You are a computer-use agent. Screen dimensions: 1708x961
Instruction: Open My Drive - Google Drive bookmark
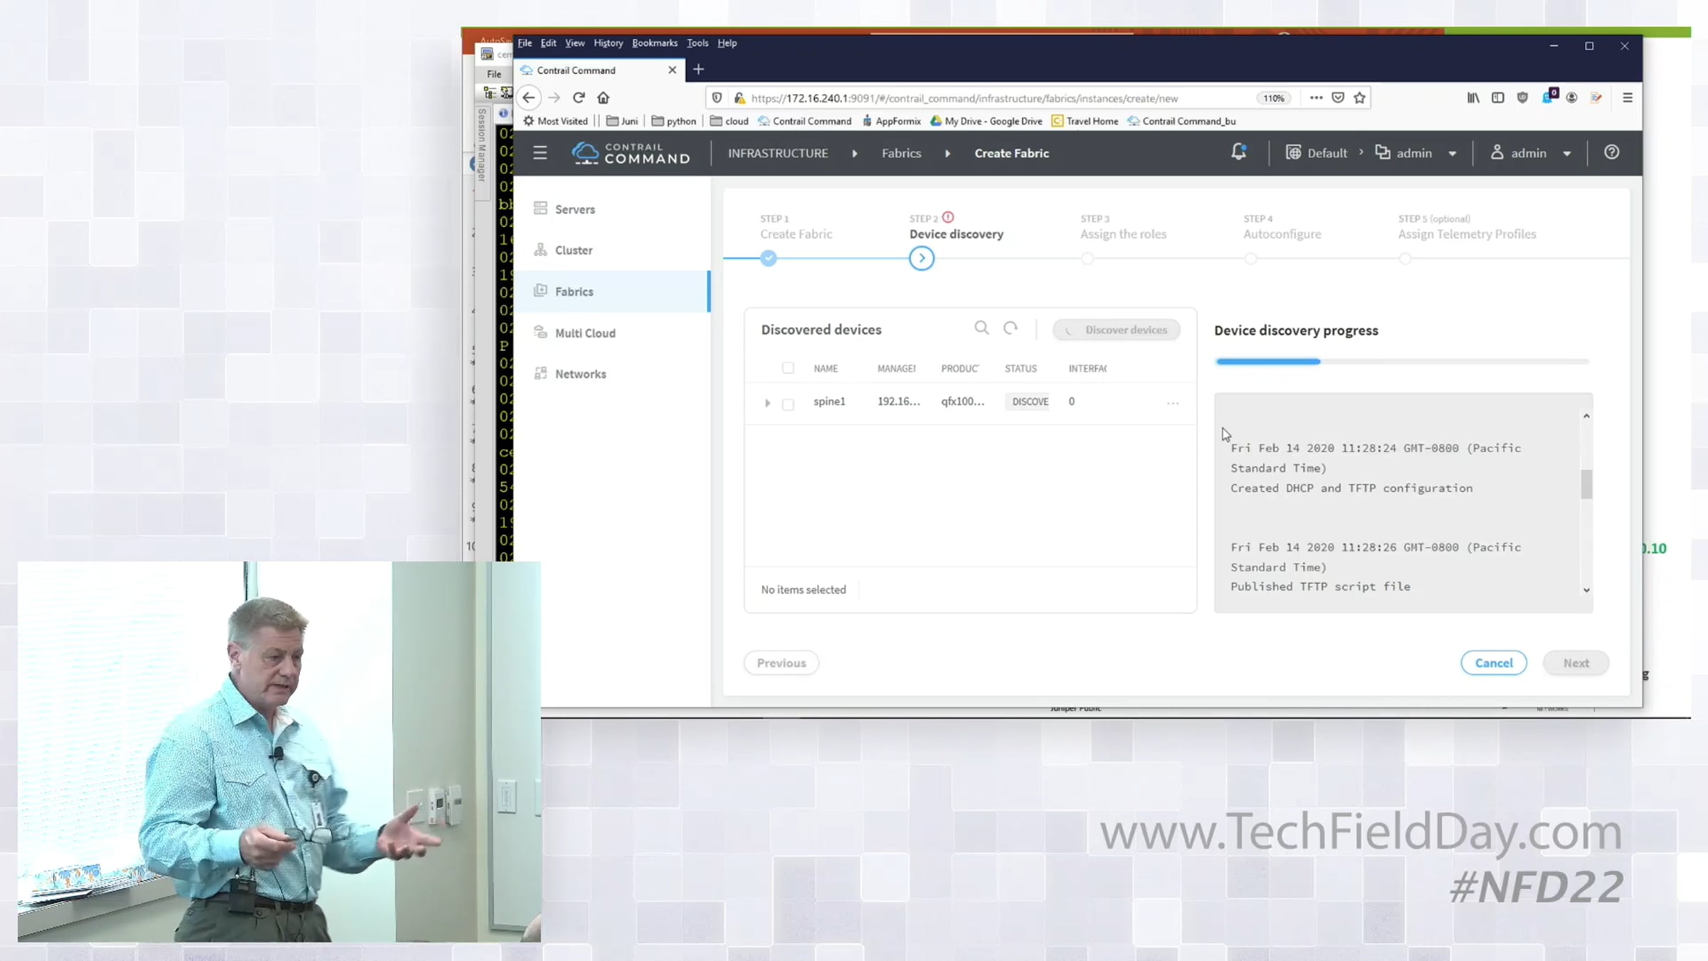[x=986, y=121]
